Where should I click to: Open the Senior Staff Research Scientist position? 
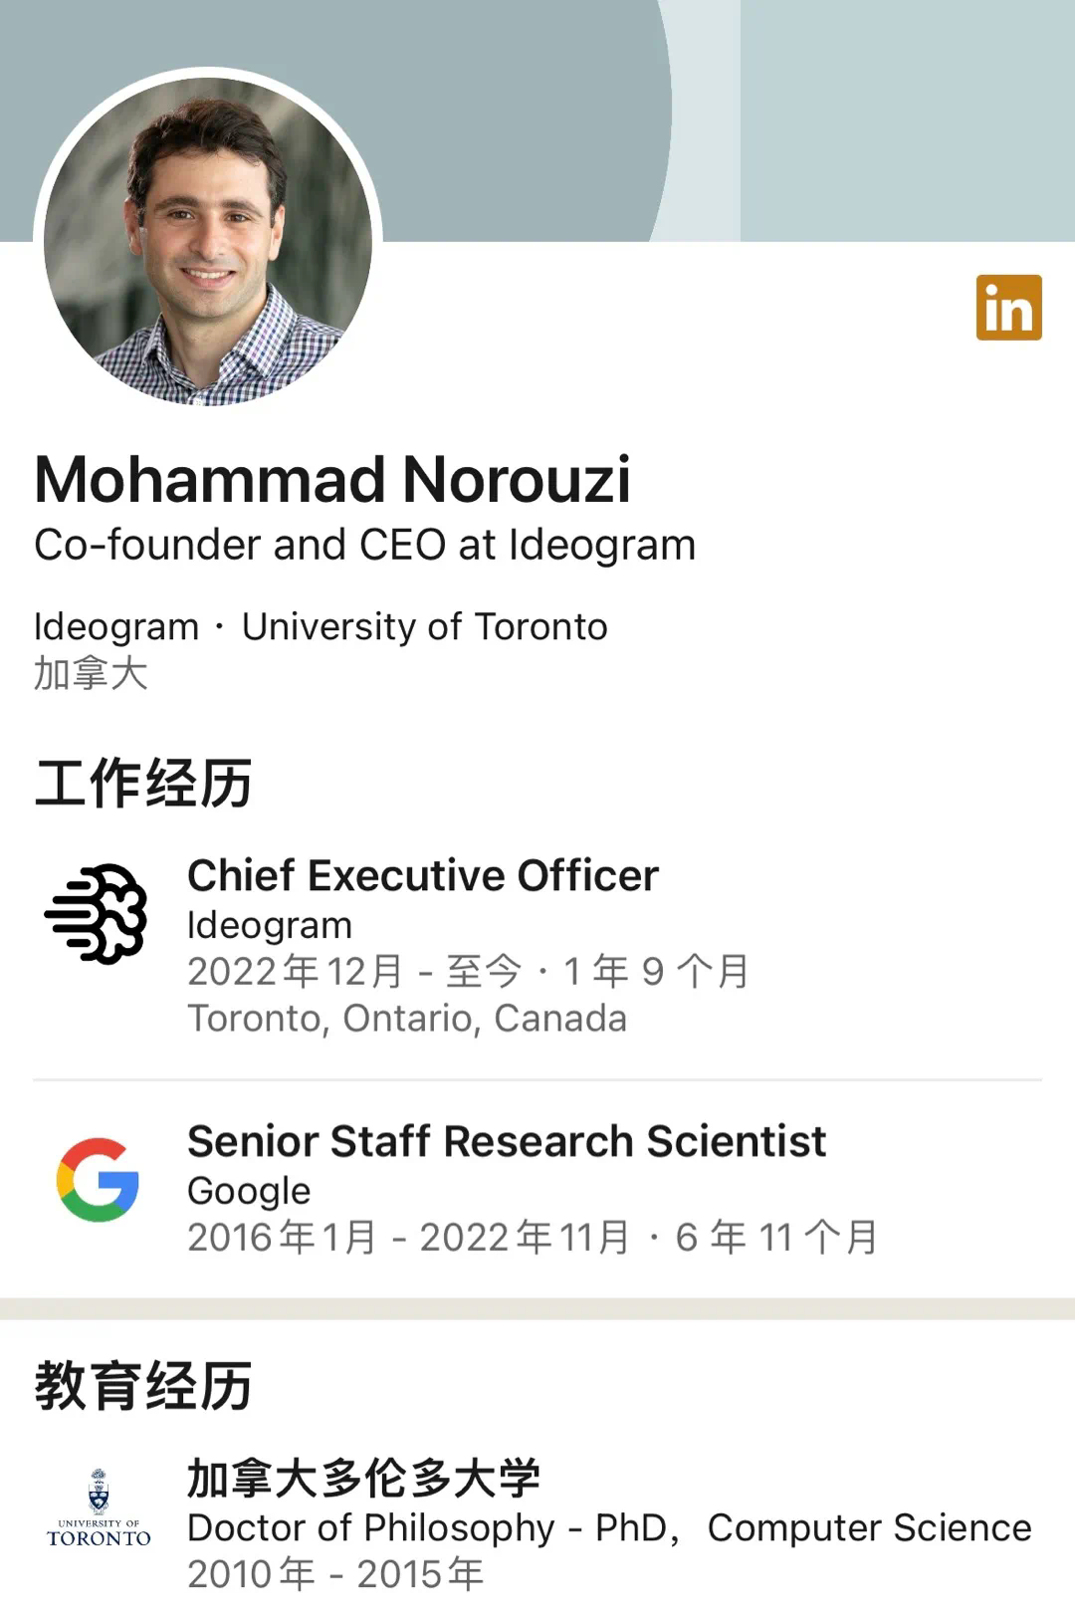point(507,1141)
